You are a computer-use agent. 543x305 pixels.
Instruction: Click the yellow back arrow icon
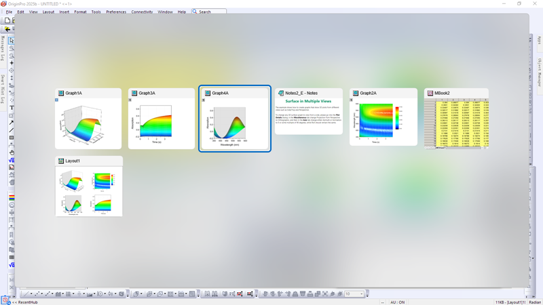click(7, 29)
